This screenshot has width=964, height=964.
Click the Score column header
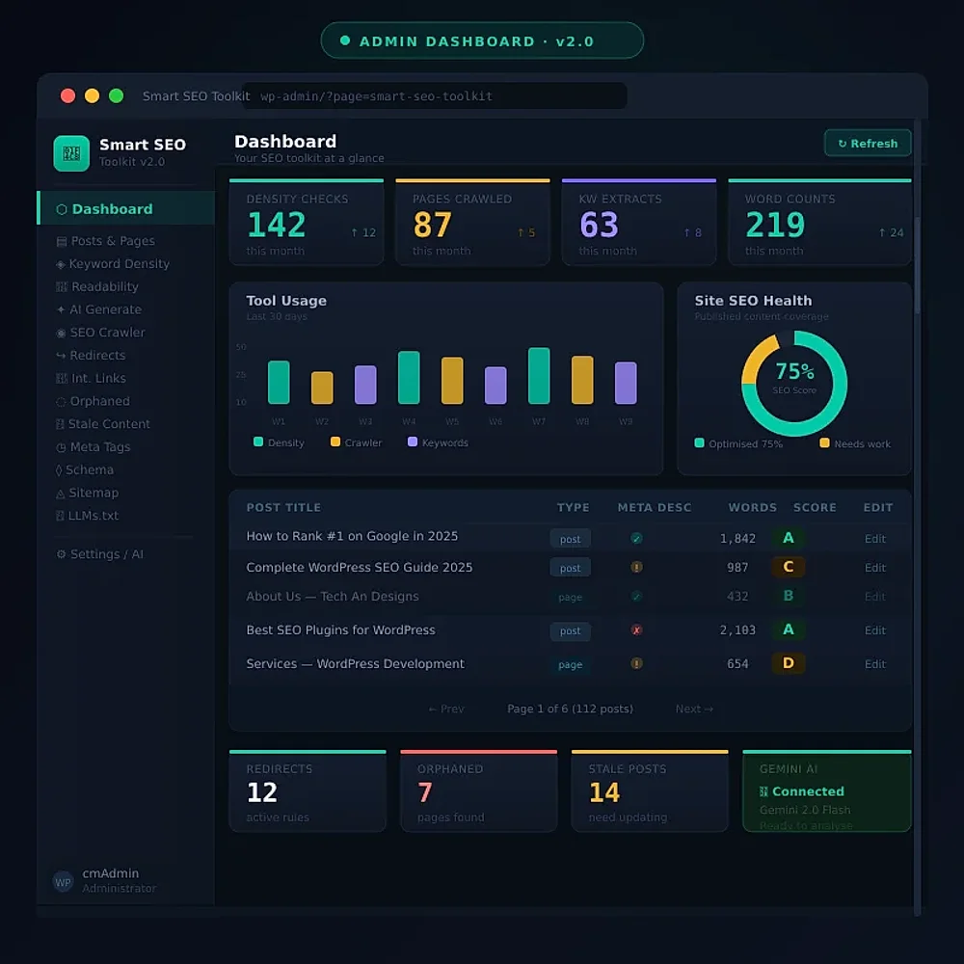(815, 507)
